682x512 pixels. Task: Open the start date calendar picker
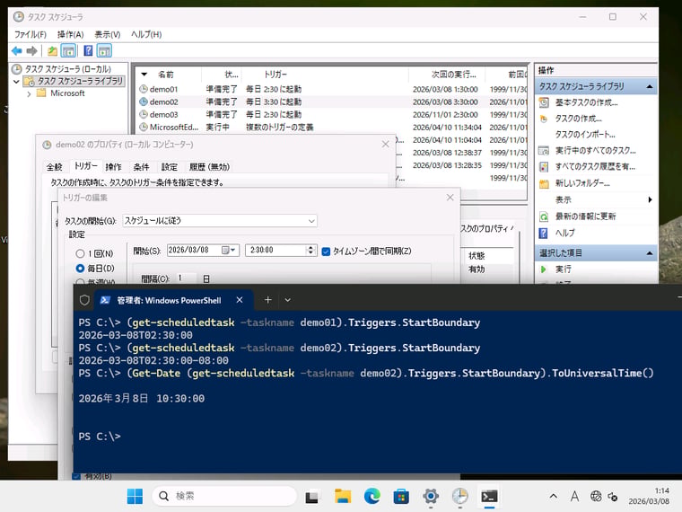point(229,250)
